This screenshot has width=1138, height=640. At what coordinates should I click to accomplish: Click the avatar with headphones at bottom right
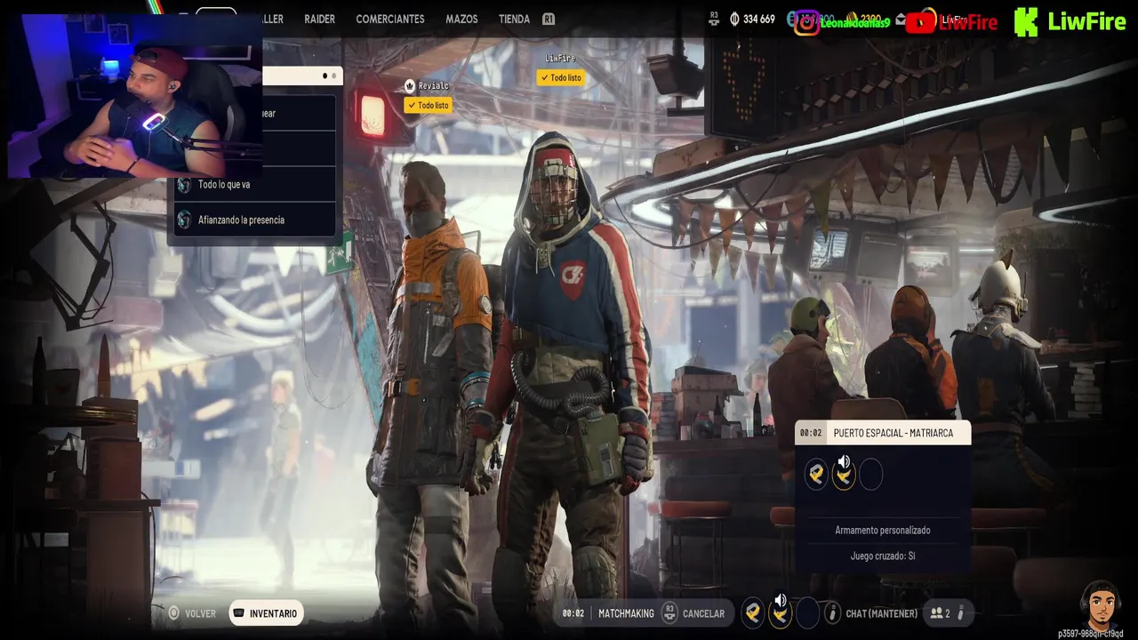coord(1101,604)
